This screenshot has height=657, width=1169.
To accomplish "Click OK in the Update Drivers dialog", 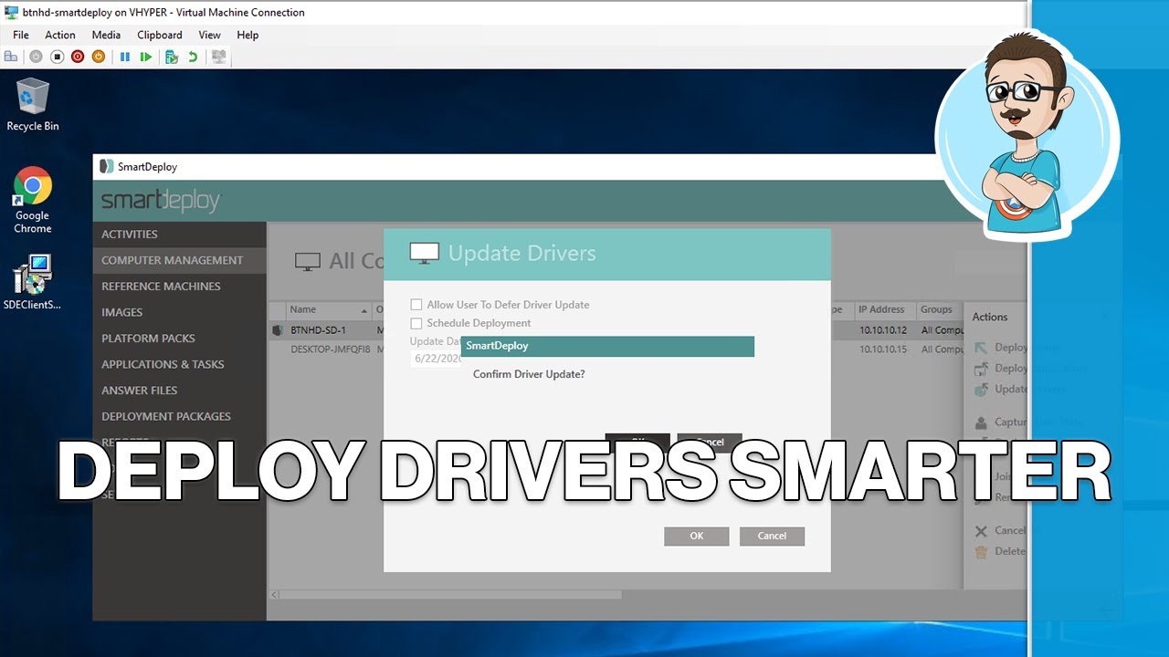I will click(x=697, y=536).
